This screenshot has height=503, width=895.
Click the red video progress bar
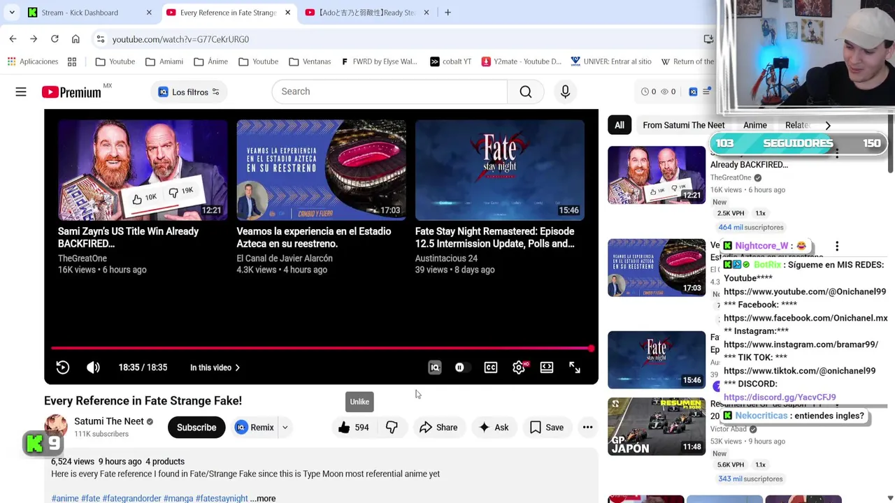point(321,348)
